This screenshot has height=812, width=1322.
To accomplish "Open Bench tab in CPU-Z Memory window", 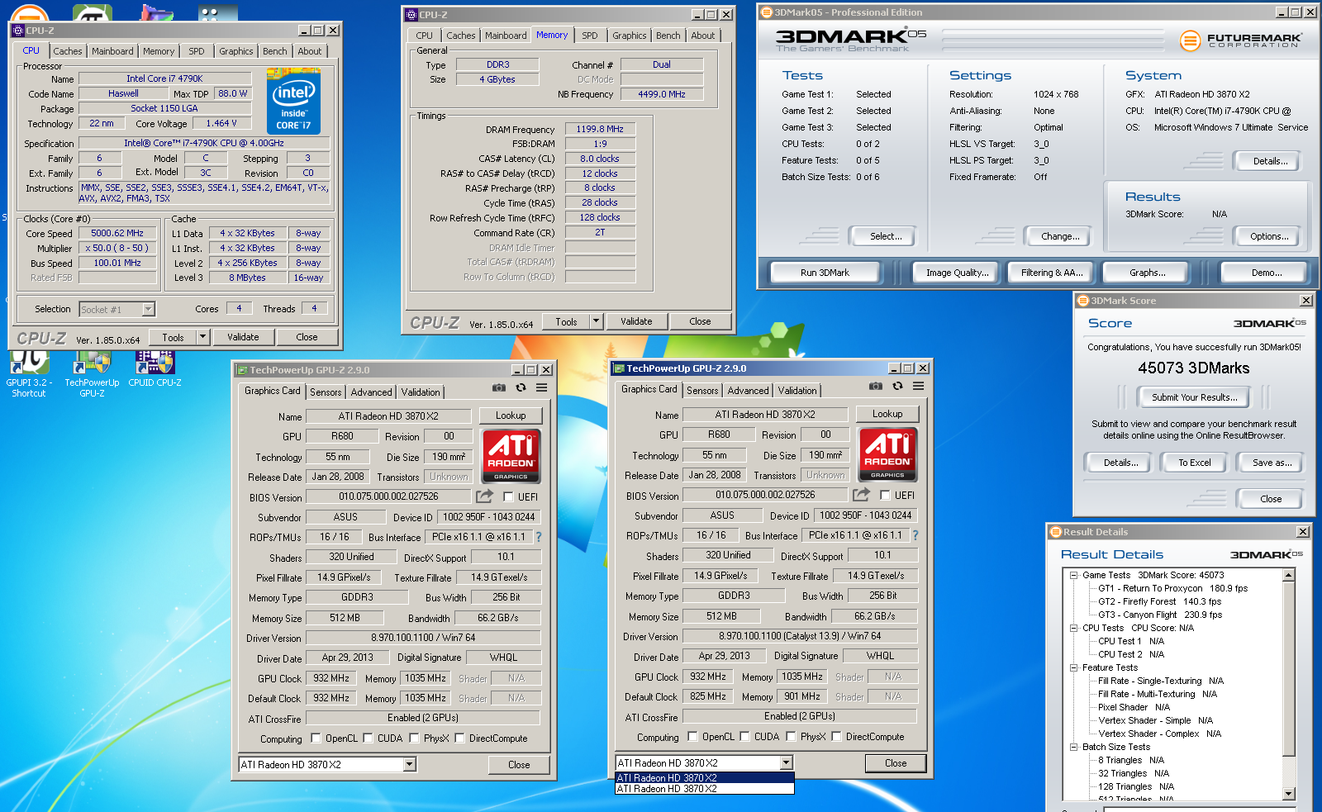I will [668, 36].
